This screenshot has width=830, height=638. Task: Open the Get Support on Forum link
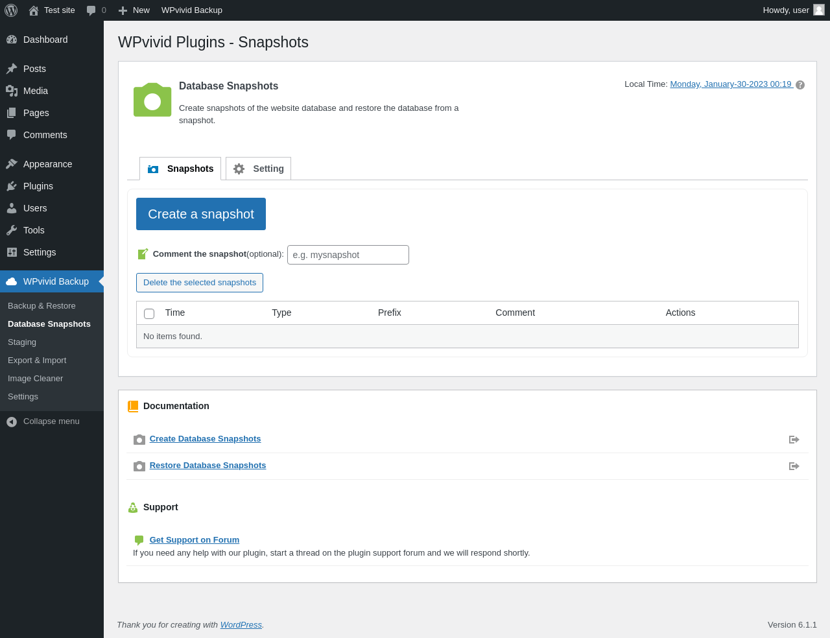pyautogui.click(x=195, y=540)
